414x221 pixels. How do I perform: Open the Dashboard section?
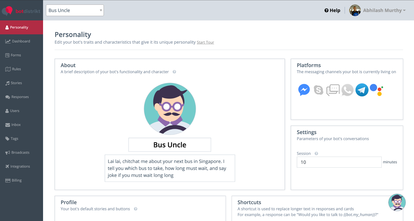pyautogui.click(x=21, y=41)
